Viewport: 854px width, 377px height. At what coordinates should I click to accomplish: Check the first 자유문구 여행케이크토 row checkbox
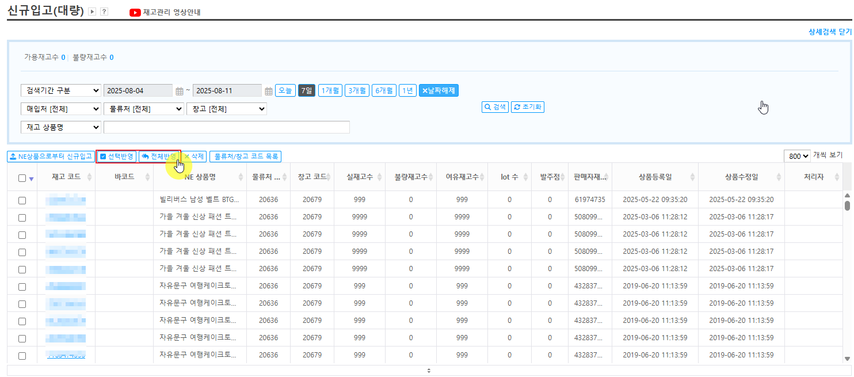[x=22, y=287]
